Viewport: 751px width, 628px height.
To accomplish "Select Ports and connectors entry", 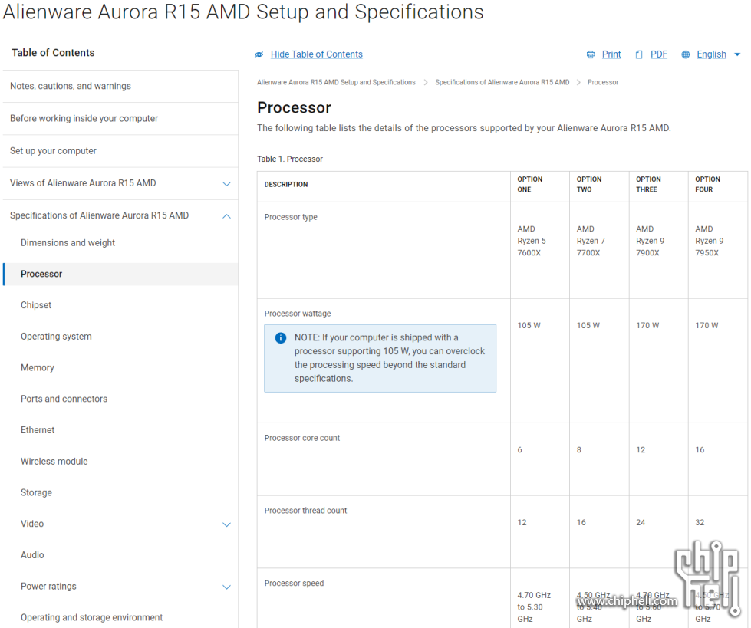I will 64,399.
